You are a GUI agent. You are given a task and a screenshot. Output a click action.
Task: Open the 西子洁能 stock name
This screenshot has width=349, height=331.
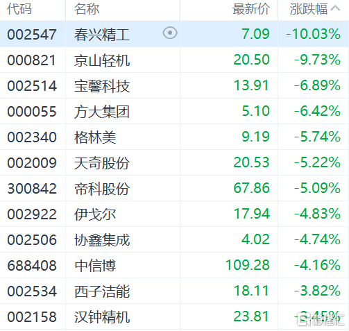click(x=102, y=291)
